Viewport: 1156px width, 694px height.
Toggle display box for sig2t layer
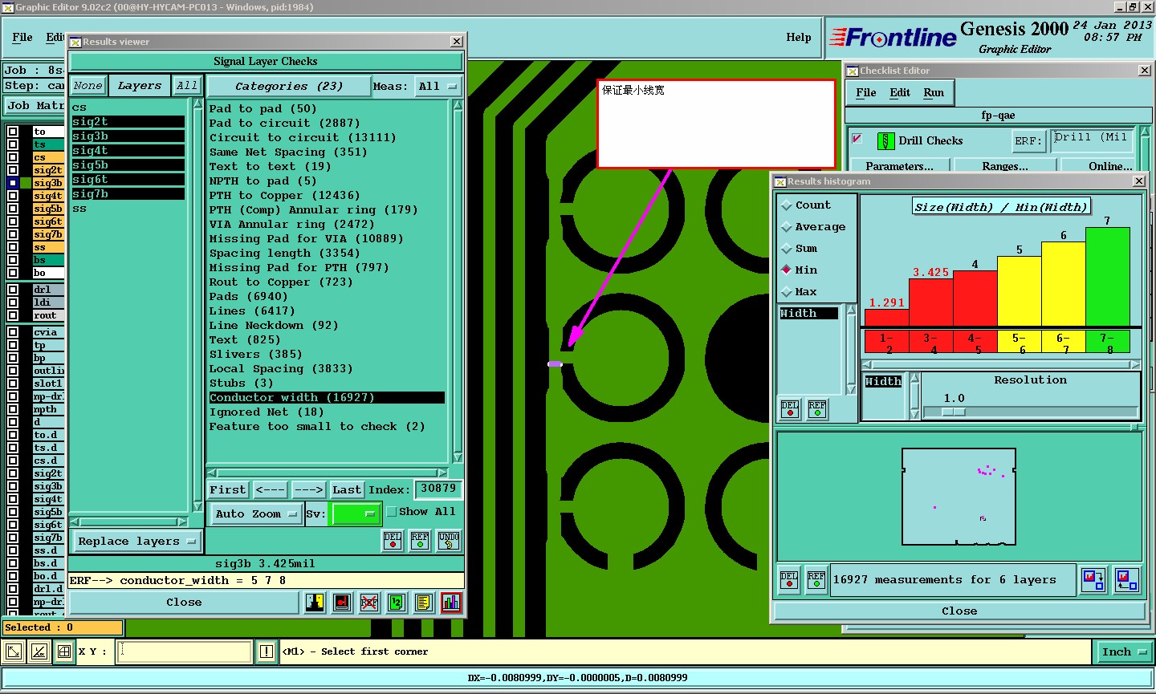pos(13,170)
